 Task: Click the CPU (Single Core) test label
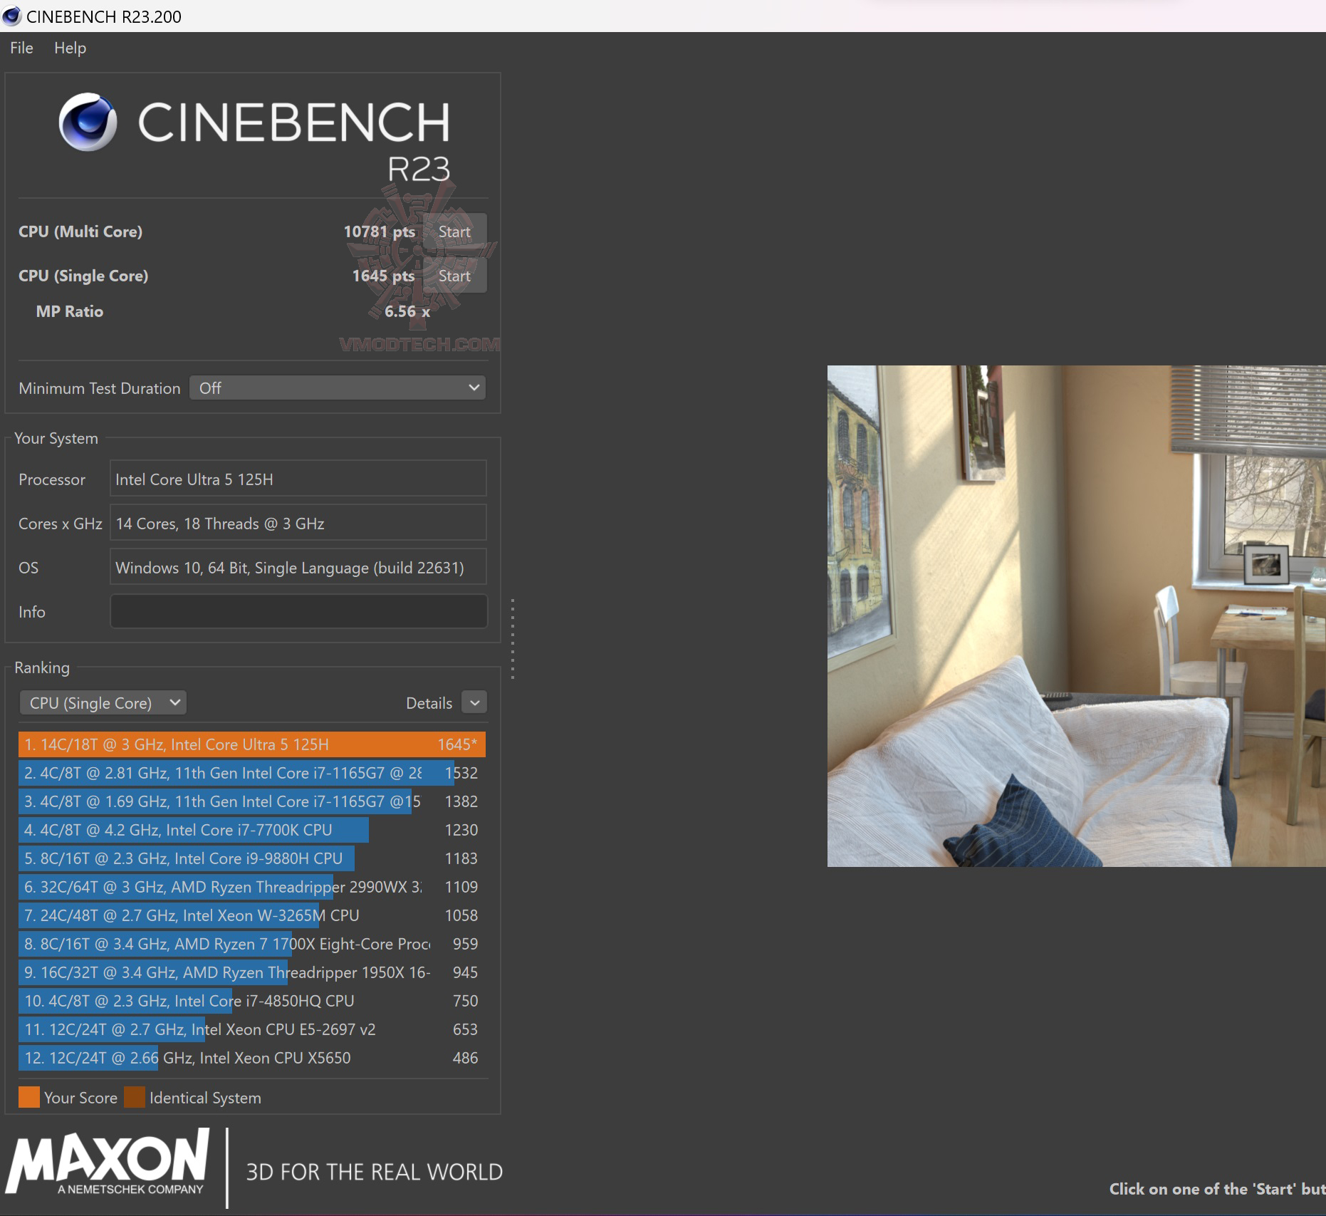pyautogui.click(x=83, y=276)
